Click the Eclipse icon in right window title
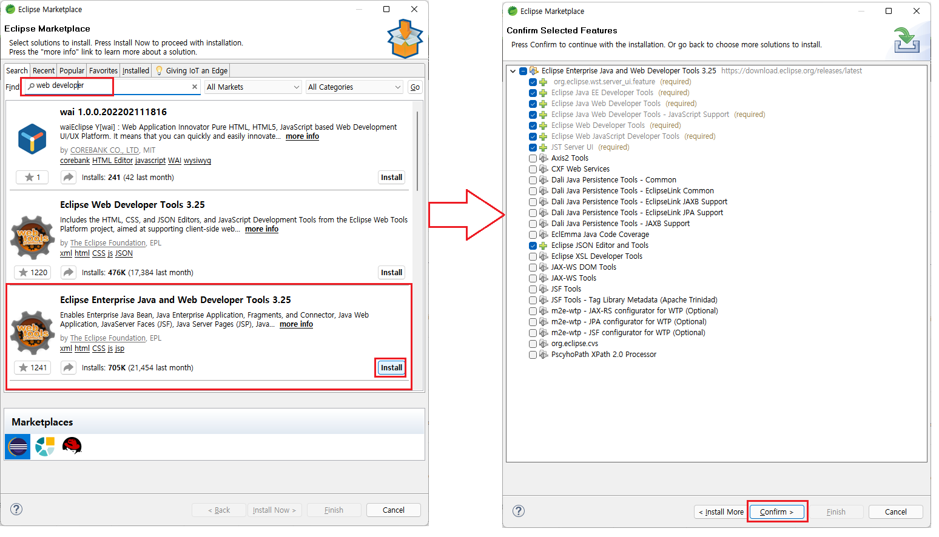Image resolution: width=939 pixels, height=537 pixels. (513, 11)
